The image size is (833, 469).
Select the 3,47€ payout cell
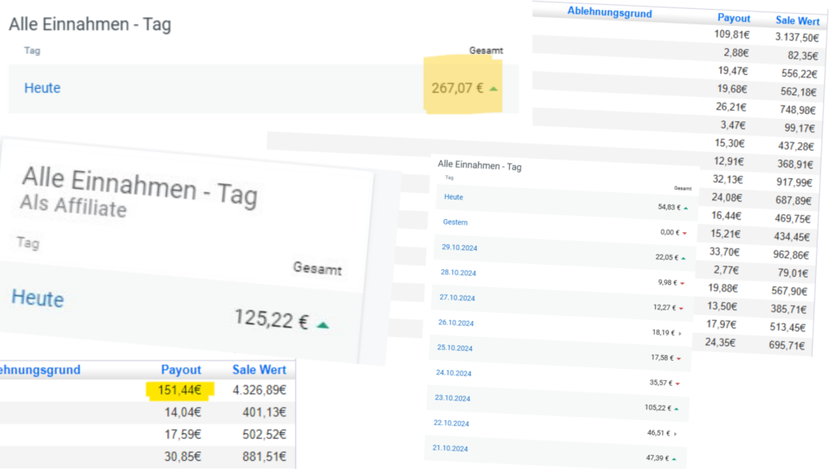tap(733, 125)
